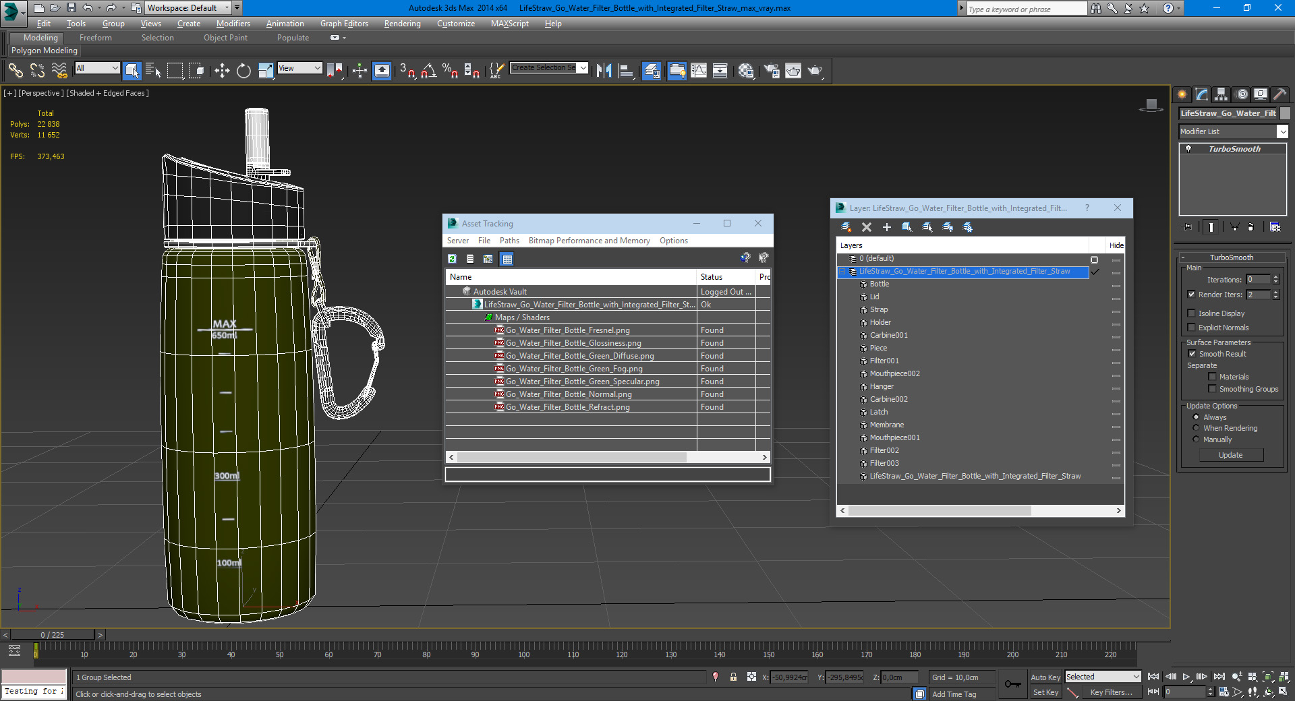Image resolution: width=1295 pixels, height=701 pixels.
Task: Toggle Angle Snap icon
Action: pos(428,70)
